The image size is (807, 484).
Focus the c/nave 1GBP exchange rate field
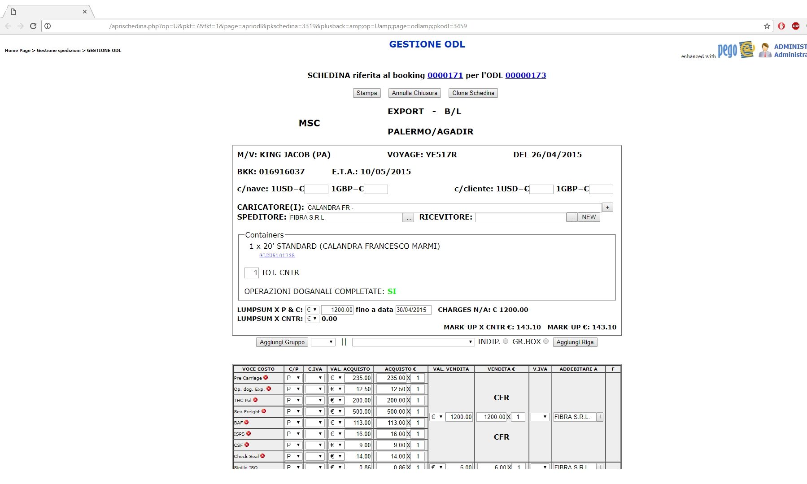coord(376,189)
